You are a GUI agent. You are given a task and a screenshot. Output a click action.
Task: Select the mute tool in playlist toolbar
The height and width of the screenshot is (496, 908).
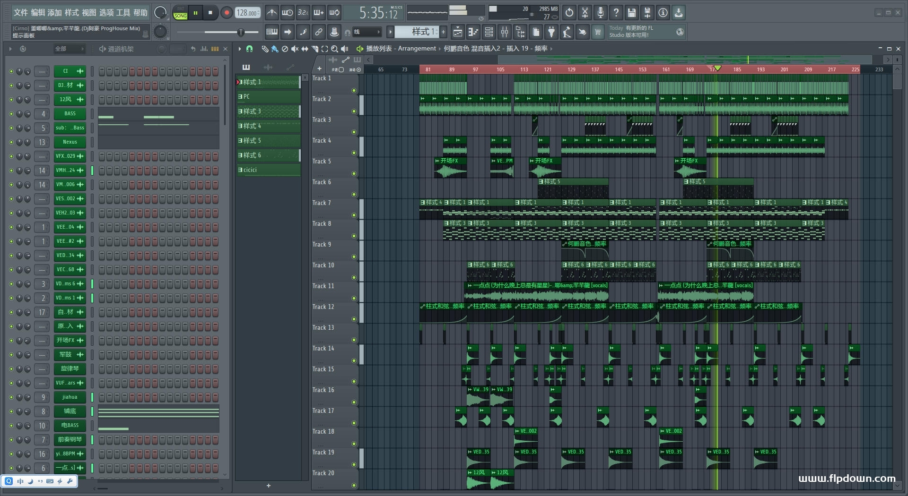click(295, 49)
